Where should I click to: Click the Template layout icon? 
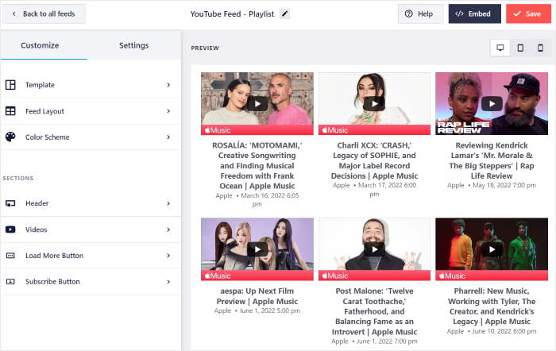pyautogui.click(x=10, y=85)
